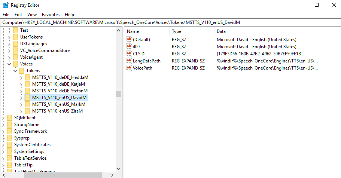Click the Sysprep folder icon
341x178 pixels.
pyautogui.click(x=9, y=138)
